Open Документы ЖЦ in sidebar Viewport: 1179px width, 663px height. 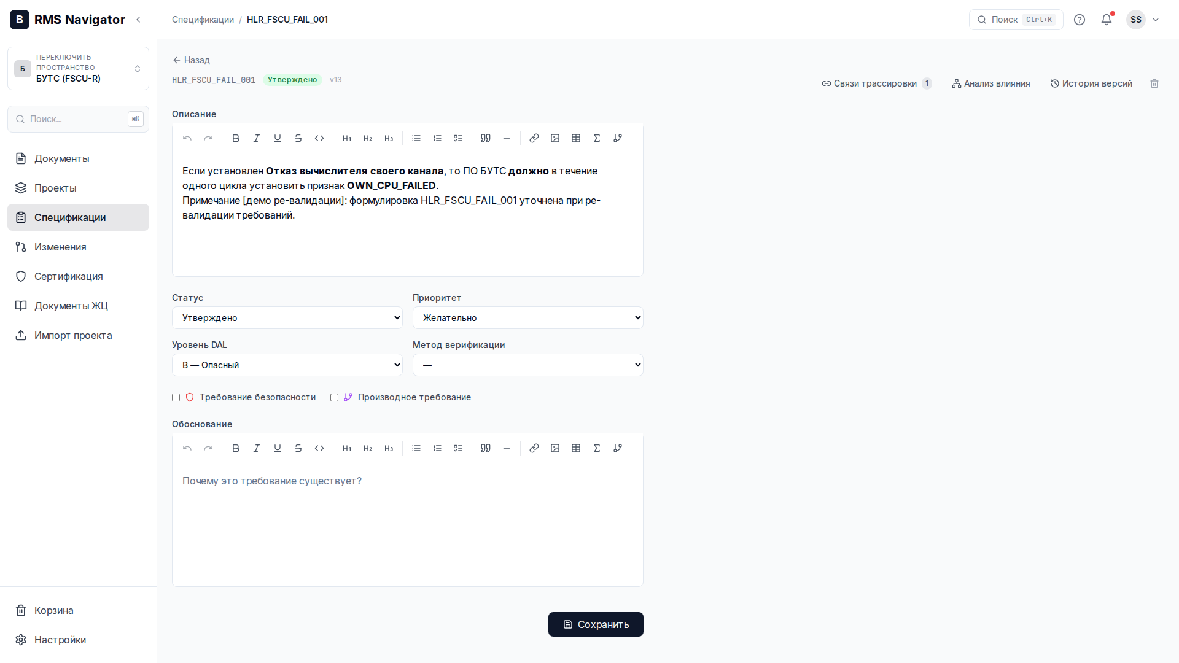pos(78,306)
